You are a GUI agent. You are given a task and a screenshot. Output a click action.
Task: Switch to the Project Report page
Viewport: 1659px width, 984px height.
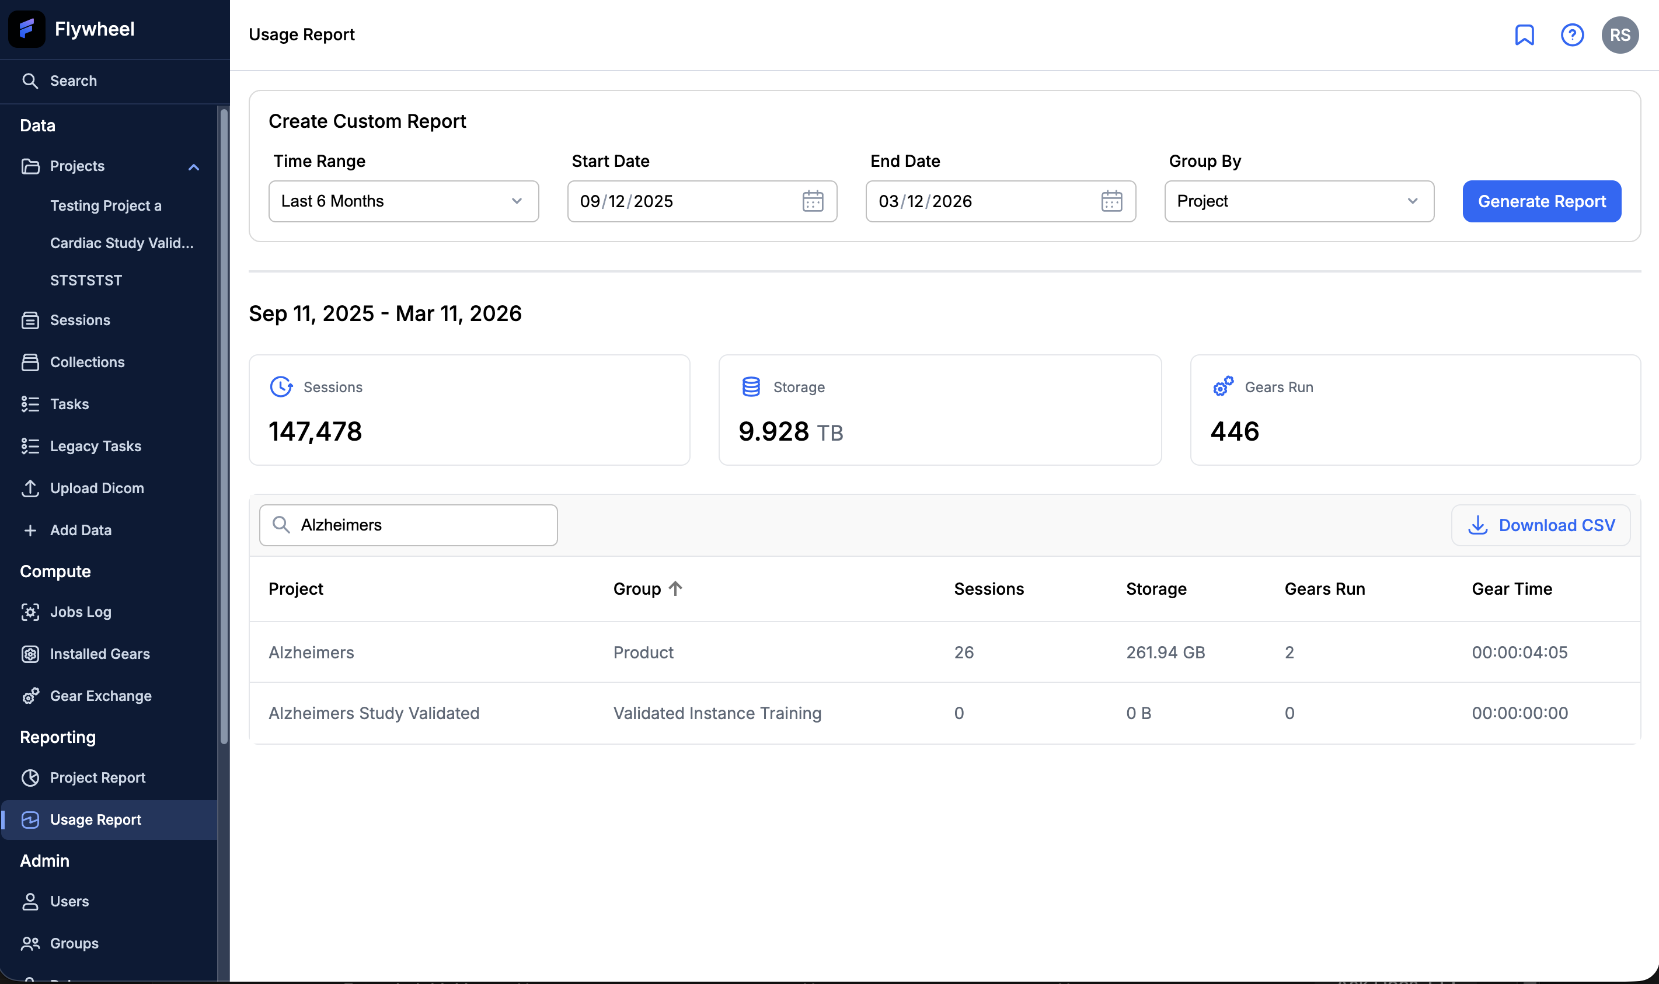coord(97,777)
